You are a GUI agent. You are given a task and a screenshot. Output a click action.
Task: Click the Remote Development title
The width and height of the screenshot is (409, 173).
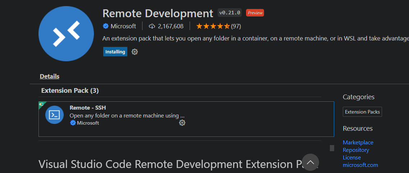[x=158, y=13]
